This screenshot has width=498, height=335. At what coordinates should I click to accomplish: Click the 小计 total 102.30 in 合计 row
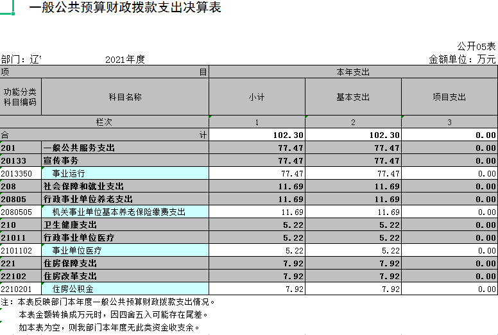(x=257, y=135)
